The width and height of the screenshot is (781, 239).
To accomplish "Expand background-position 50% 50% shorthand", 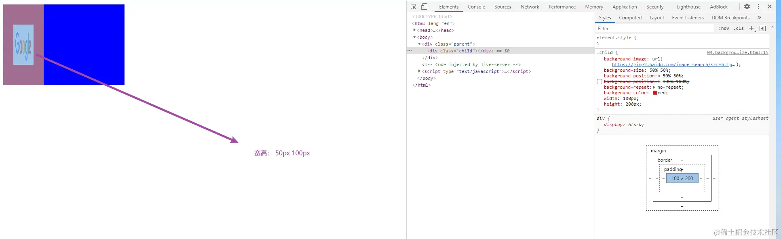I will (x=659, y=76).
